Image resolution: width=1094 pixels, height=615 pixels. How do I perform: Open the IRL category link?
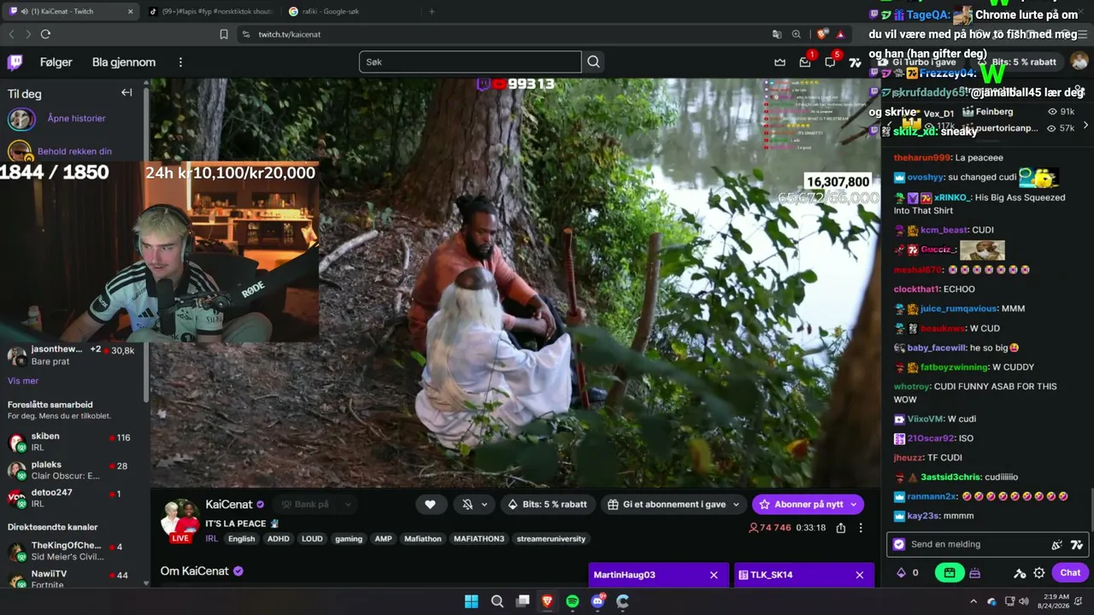click(211, 539)
